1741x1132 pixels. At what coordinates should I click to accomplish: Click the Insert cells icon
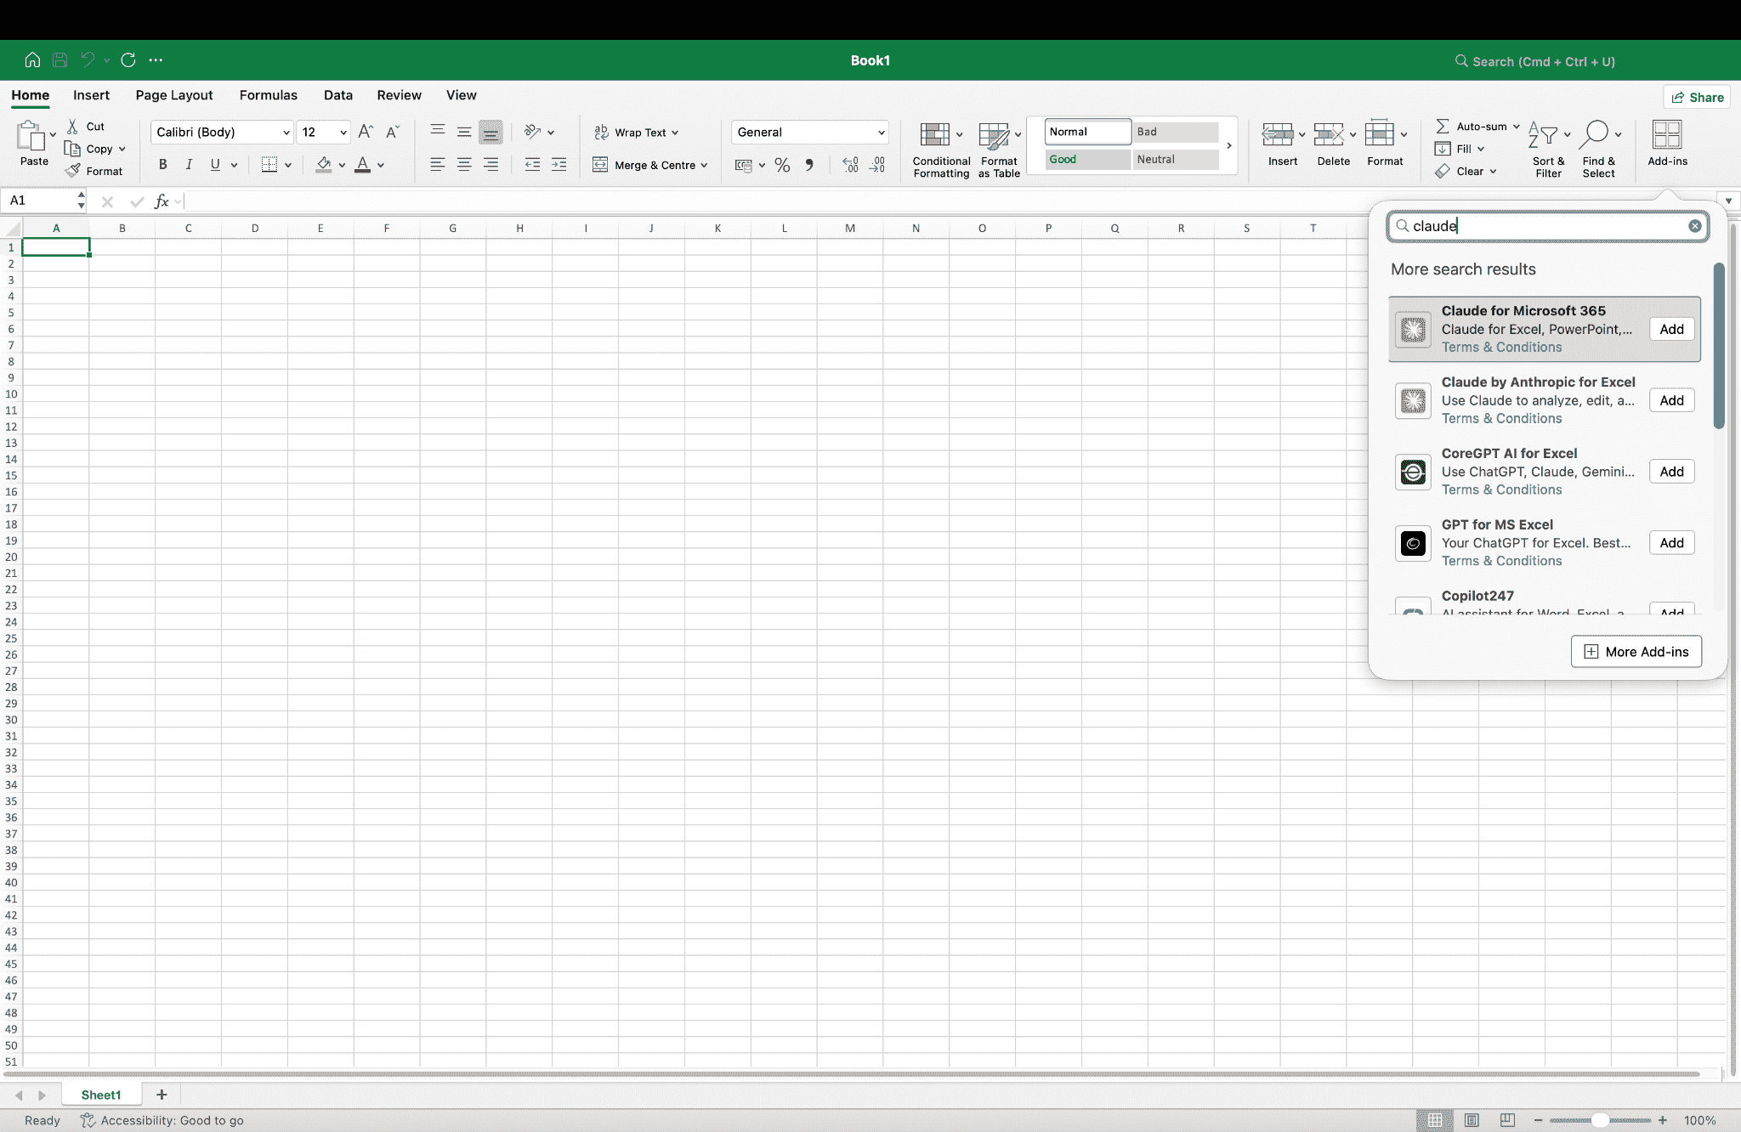coord(1278,134)
